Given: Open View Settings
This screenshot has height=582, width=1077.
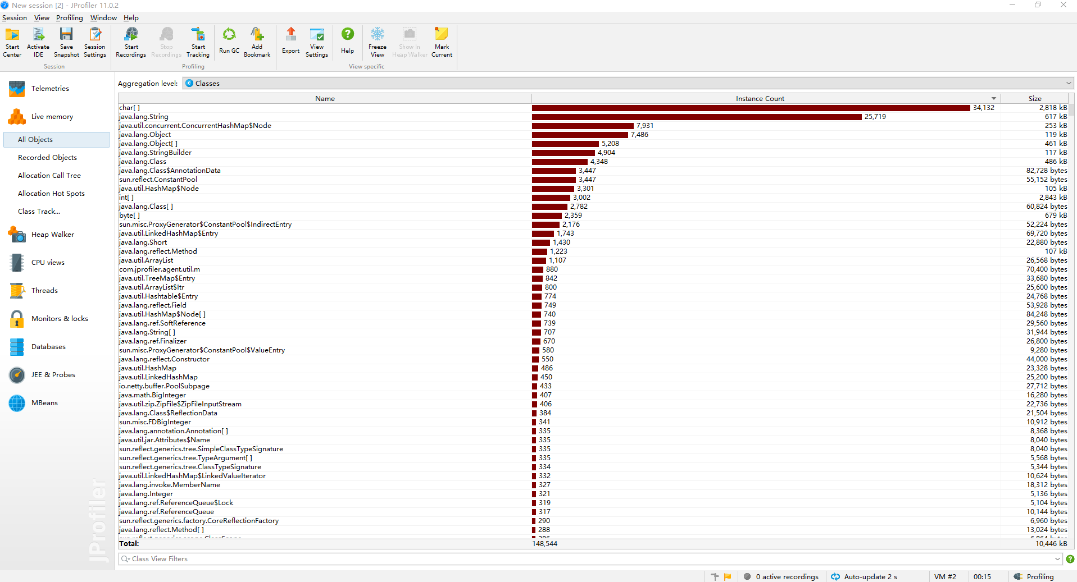Looking at the screenshot, I should 317,43.
